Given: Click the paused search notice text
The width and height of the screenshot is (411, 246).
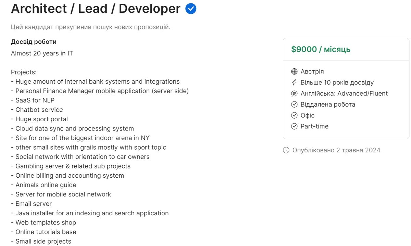Looking at the screenshot, I should pyautogui.click(x=90, y=27).
